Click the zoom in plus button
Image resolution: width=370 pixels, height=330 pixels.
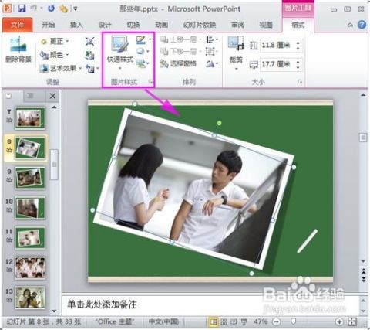click(339, 321)
